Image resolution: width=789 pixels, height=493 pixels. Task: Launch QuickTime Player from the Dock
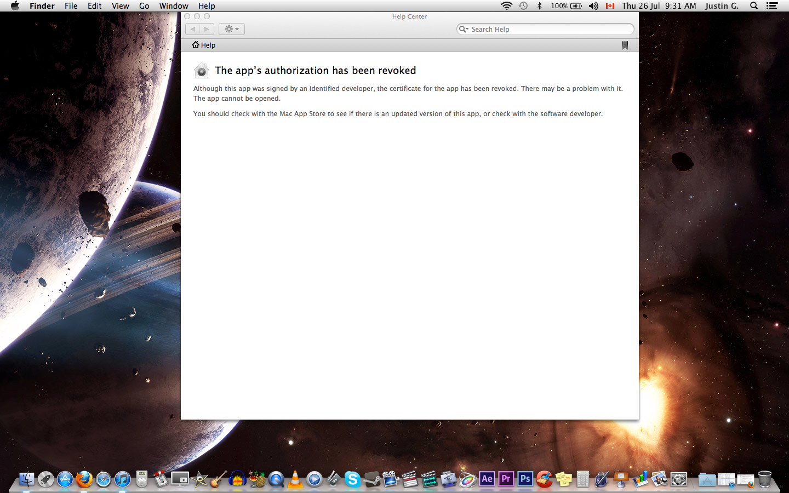pos(276,479)
